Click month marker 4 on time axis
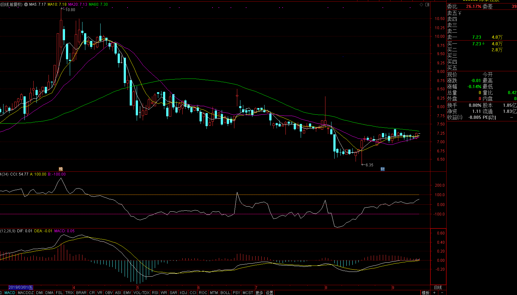This screenshot has width=517, height=295. coord(74,288)
